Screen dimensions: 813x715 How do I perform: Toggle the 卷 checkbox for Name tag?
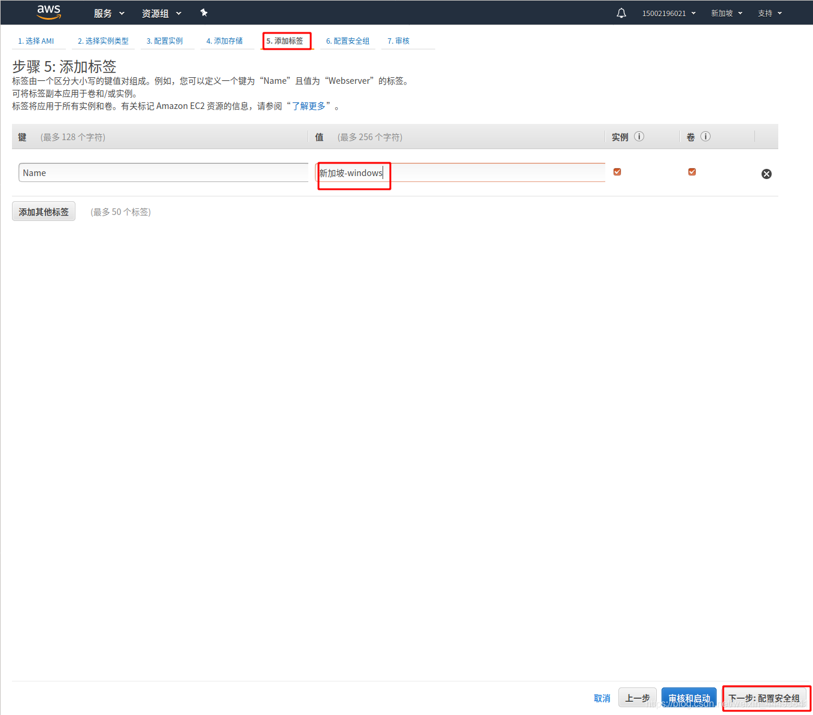[x=692, y=172]
